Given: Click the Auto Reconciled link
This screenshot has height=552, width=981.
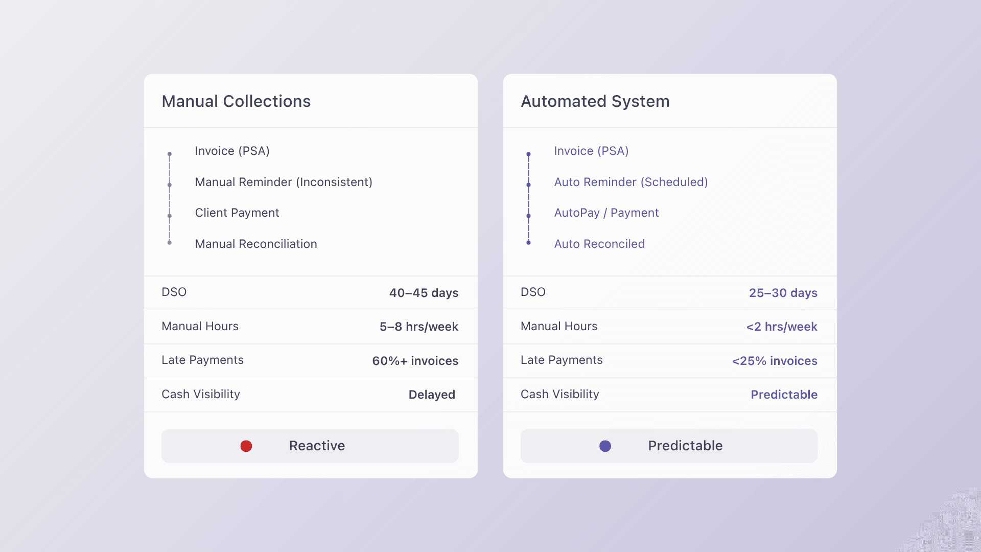Looking at the screenshot, I should tap(599, 244).
